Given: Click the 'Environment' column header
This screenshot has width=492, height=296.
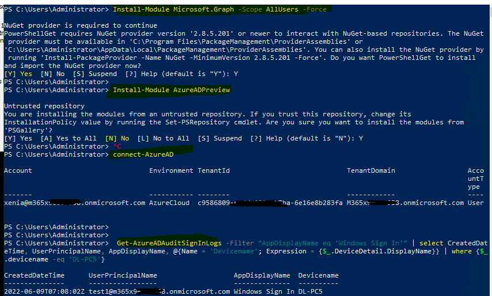Looking at the screenshot, I should click(x=171, y=170).
